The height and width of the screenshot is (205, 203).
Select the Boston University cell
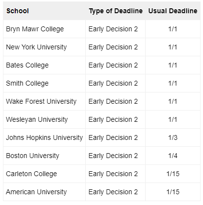(x=44, y=156)
